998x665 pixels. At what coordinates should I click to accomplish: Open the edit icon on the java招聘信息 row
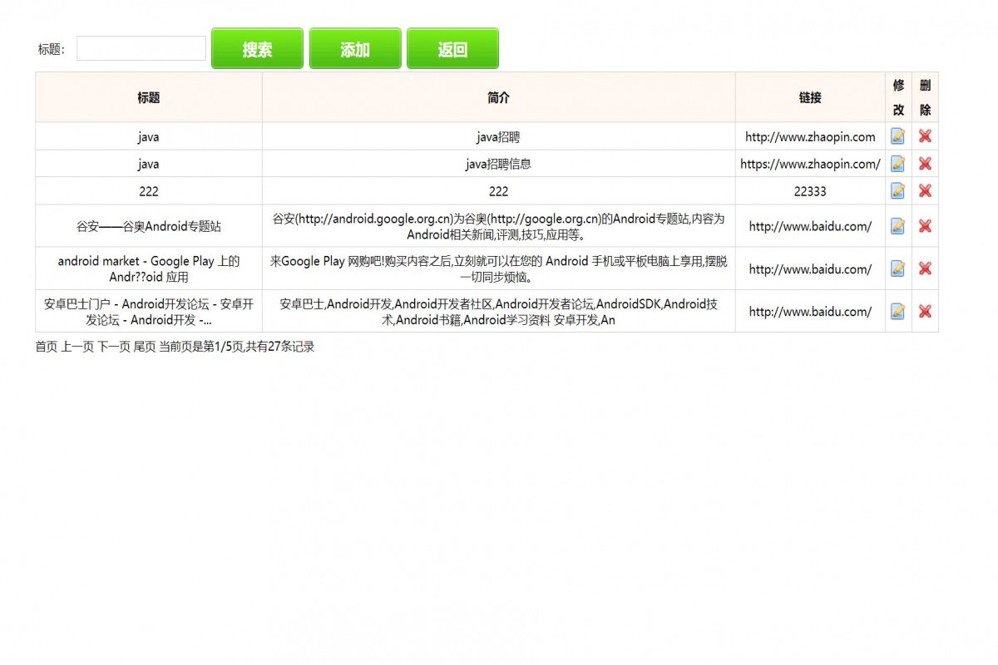[897, 164]
